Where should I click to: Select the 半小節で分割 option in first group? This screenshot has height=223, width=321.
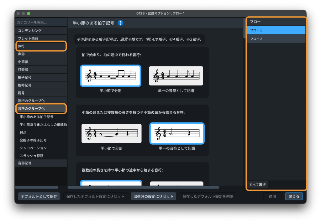point(111,76)
